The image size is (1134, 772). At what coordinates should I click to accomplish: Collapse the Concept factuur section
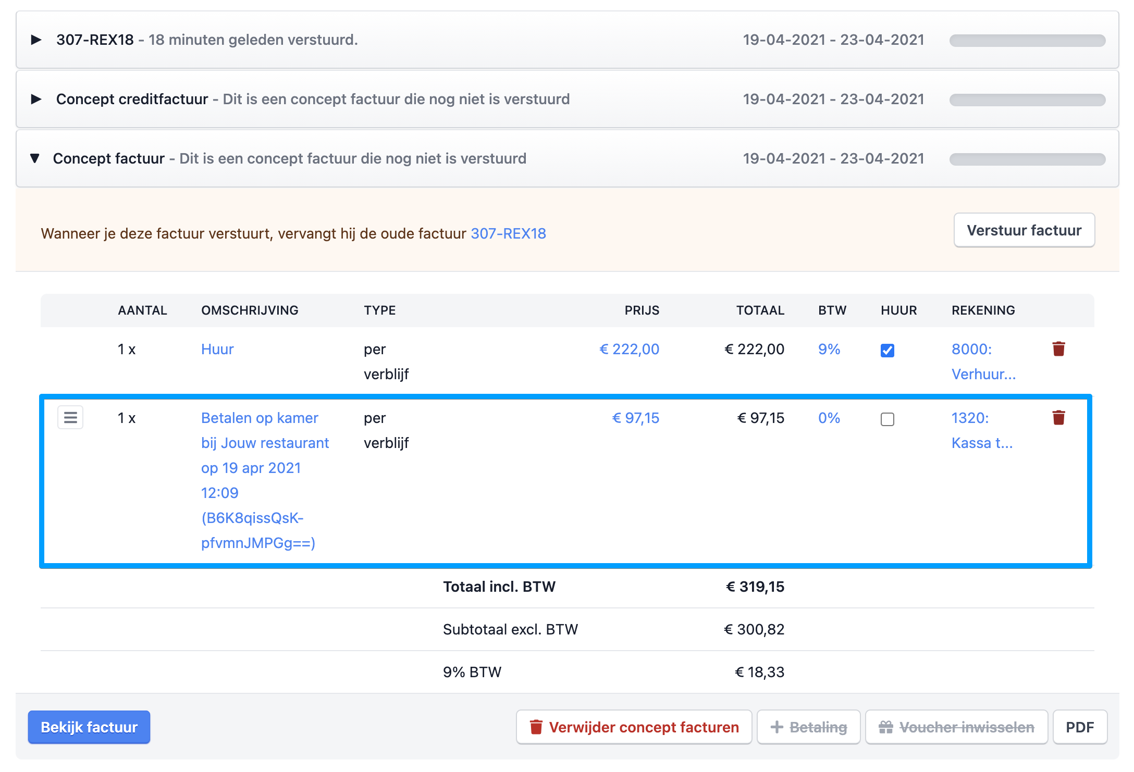[x=35, y=158]
